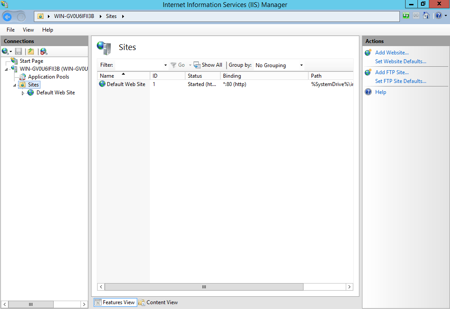Click the Create New Connection globe icon

pyautogui.click(x=5, y=51)
